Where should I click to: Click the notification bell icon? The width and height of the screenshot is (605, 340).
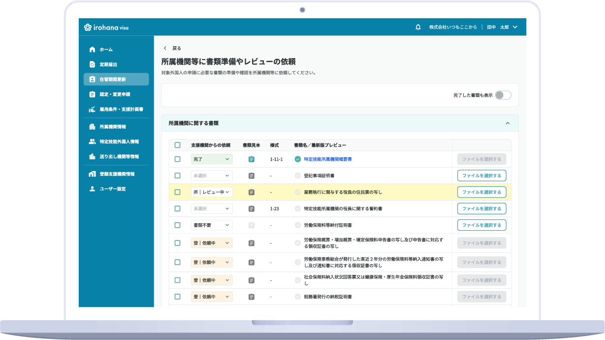coord(418,27)
